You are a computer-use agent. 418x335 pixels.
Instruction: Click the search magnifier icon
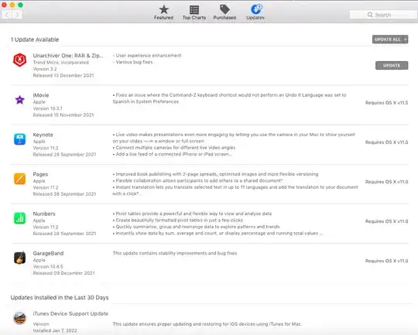click(x=370, y=15)
